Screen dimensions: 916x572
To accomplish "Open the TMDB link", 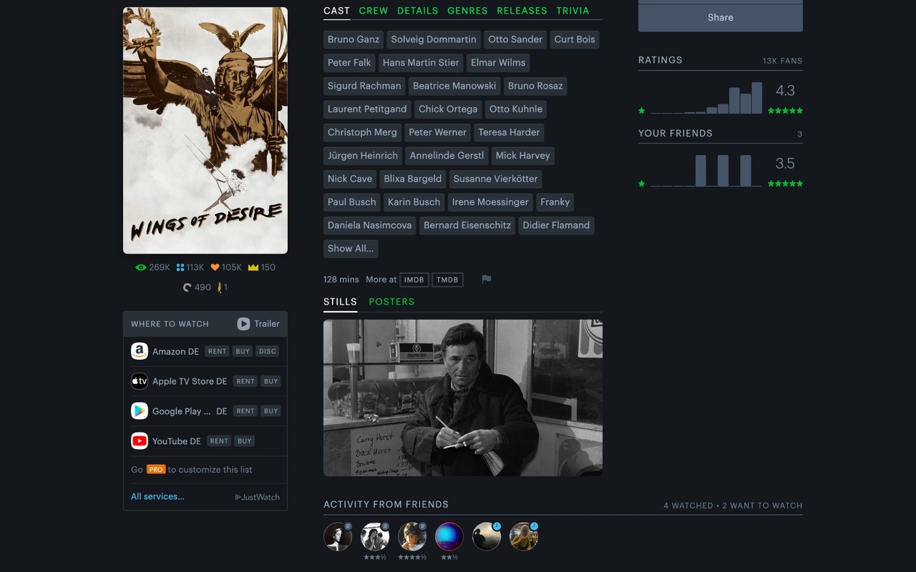I will click(447, 280).
